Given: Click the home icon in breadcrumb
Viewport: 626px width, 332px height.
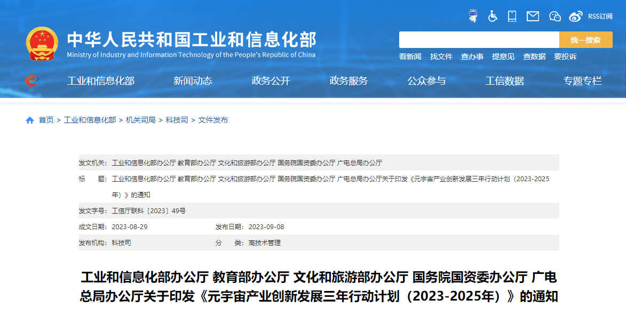Looking at the screenshot, I should coord(30,120).
